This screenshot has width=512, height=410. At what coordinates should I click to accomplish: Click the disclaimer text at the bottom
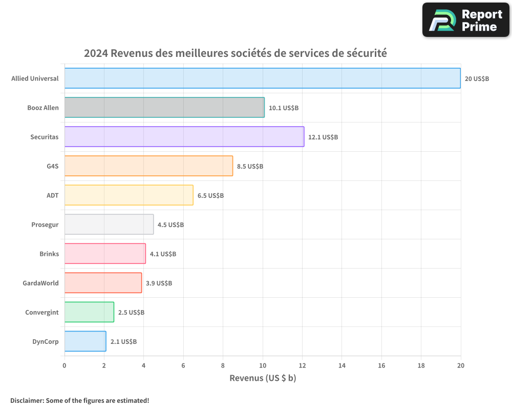tap(79, 401)
